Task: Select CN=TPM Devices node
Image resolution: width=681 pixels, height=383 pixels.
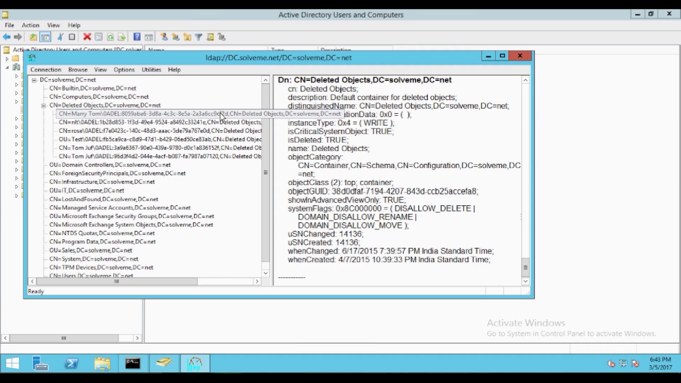Action: coord(101,268)
